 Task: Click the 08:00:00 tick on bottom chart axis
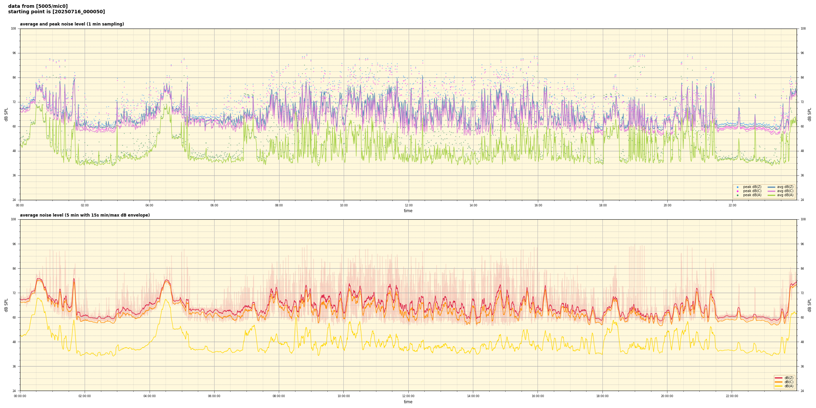(x=279, y=396)
